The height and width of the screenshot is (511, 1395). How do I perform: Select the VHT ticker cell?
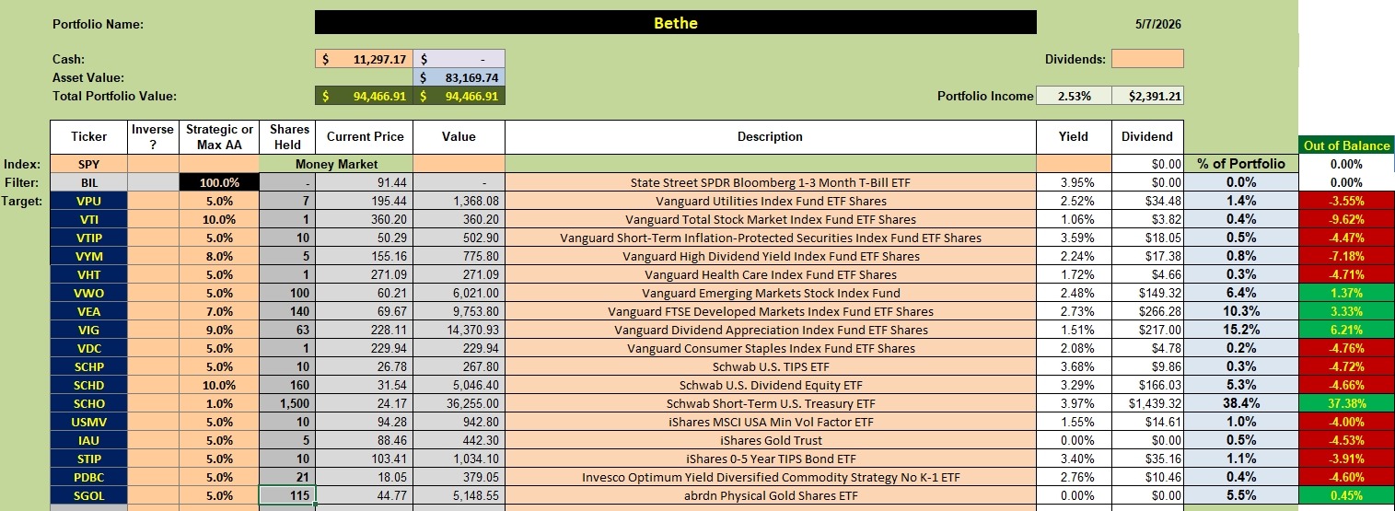click(89, 274)
